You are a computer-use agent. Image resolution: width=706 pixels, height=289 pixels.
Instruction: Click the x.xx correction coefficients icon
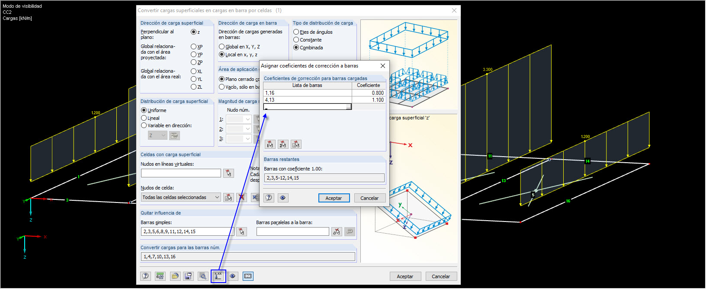coord(218,276)
